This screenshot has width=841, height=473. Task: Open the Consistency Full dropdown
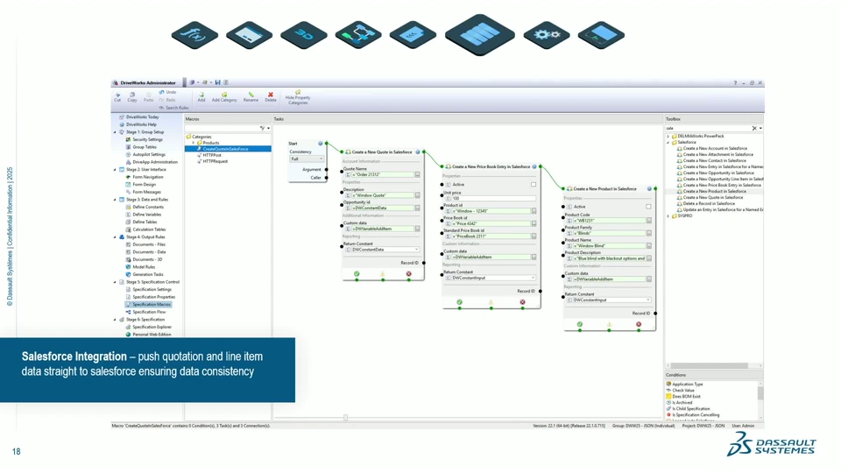coord(307,159)
